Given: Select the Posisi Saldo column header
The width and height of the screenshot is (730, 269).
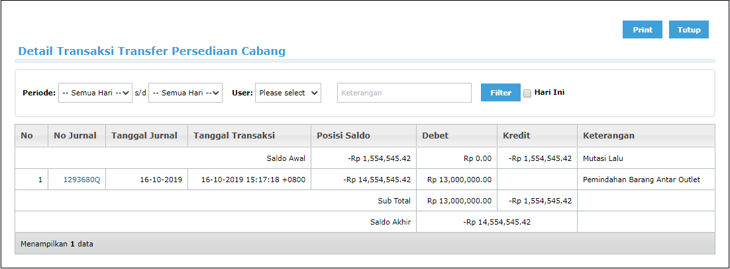Looking at the screenshot, I should coord(364,136).
